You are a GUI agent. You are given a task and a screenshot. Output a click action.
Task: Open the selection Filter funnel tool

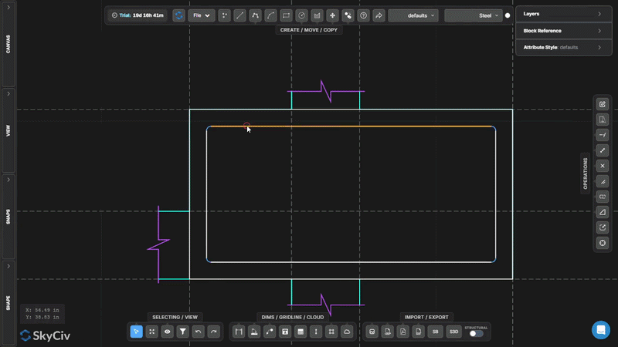[183, 332]
